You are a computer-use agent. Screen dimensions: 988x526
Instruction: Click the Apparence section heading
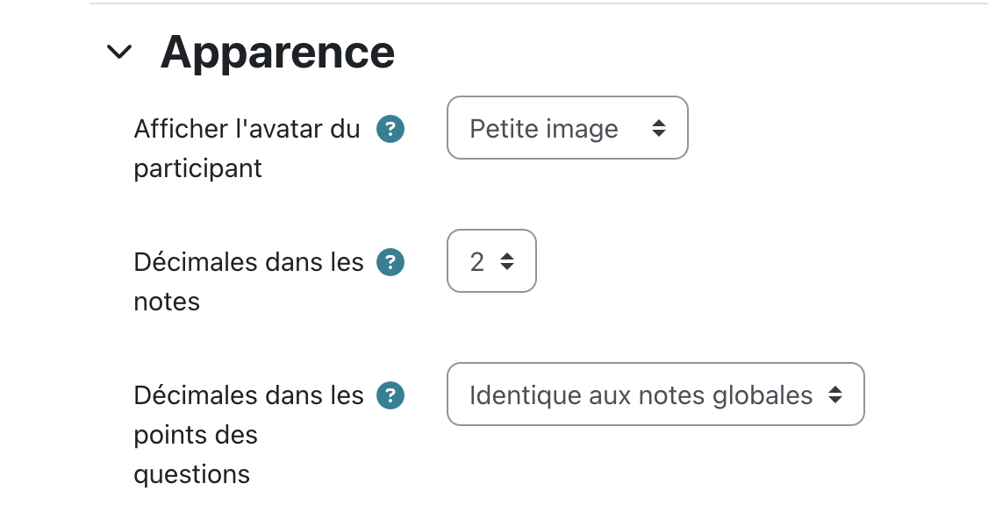277,52
